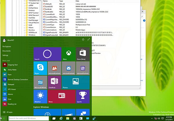
Task: Expand Start menu to full screen
Action: (x=88, y=39)
